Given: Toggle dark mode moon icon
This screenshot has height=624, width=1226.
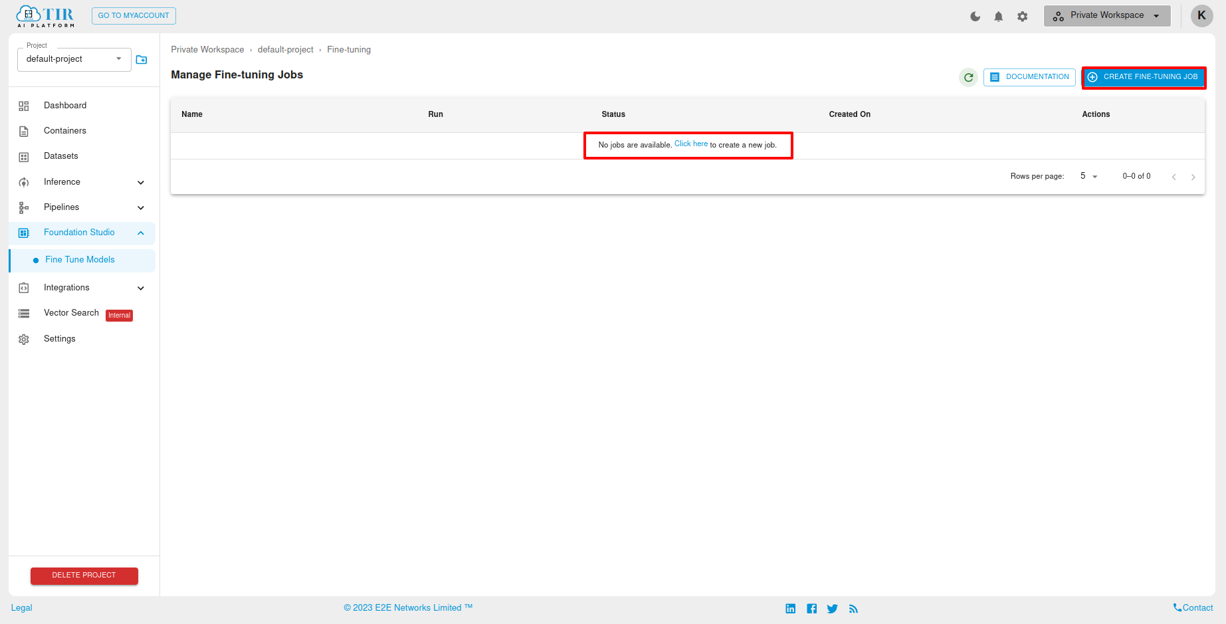Looking at the screenshot, I should pyautogui.click(x=975, y=17).
